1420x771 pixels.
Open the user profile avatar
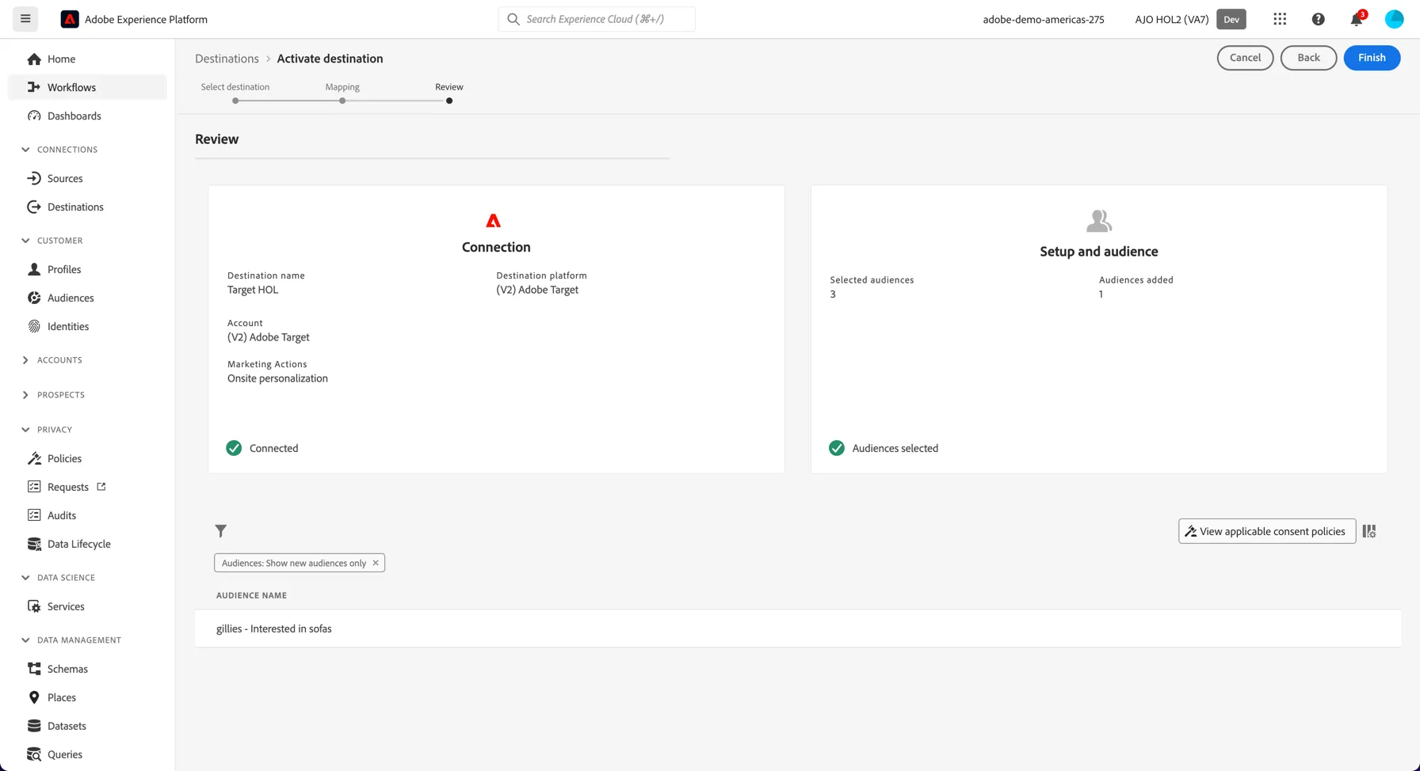[x=1394, y=19]
